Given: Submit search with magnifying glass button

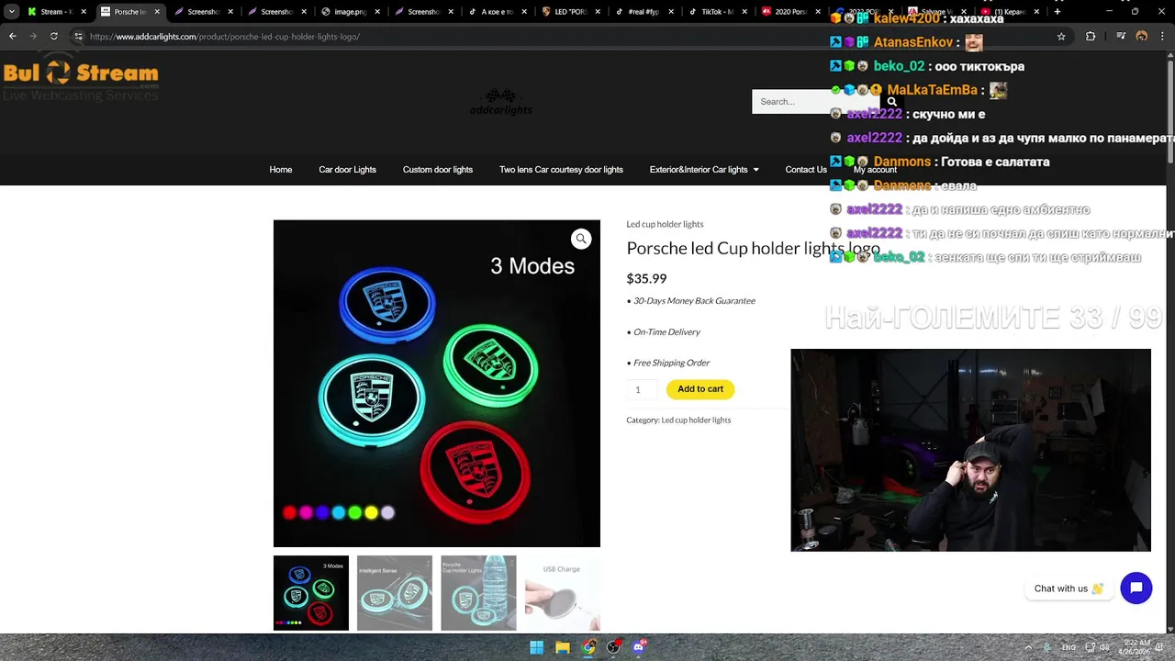Looking at the screenshot, I should tap(891, 102).
